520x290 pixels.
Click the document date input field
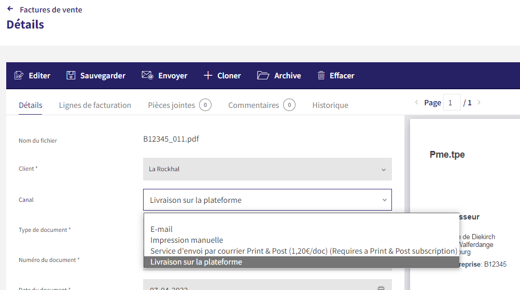(x=268, y=285)
